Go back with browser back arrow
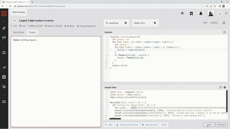The image size is (230, 129). tap(3, 6)
